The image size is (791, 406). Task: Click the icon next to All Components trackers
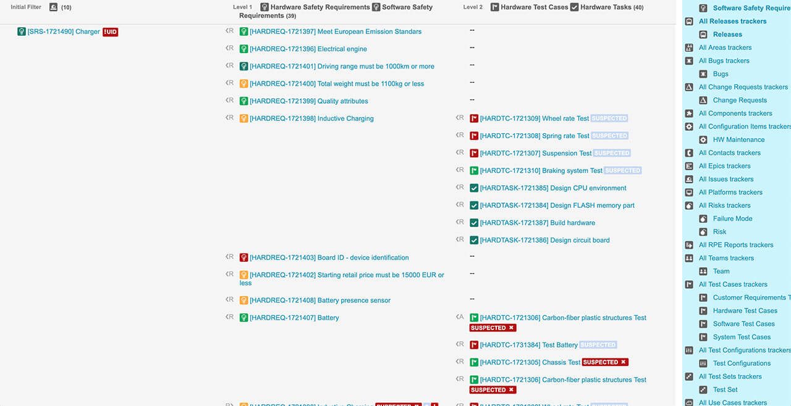pos(689,114)
